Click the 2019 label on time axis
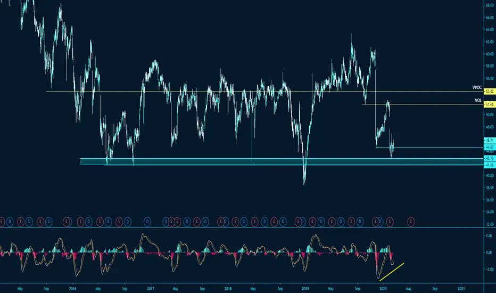This screenshot has height=293, width=496. pyautogui.click(x=305, y=289)
